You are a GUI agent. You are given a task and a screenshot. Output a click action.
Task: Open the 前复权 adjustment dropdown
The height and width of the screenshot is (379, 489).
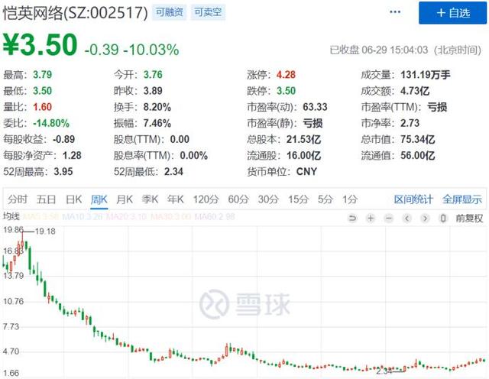pyautogui.click(x=469, y=218)
